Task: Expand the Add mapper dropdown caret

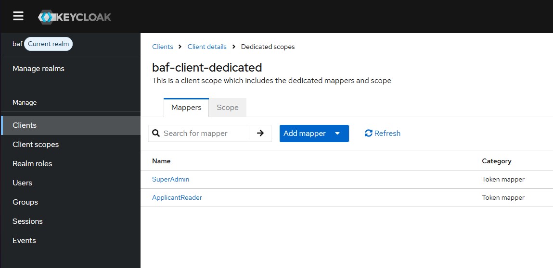Action: [x=337, y=134]
